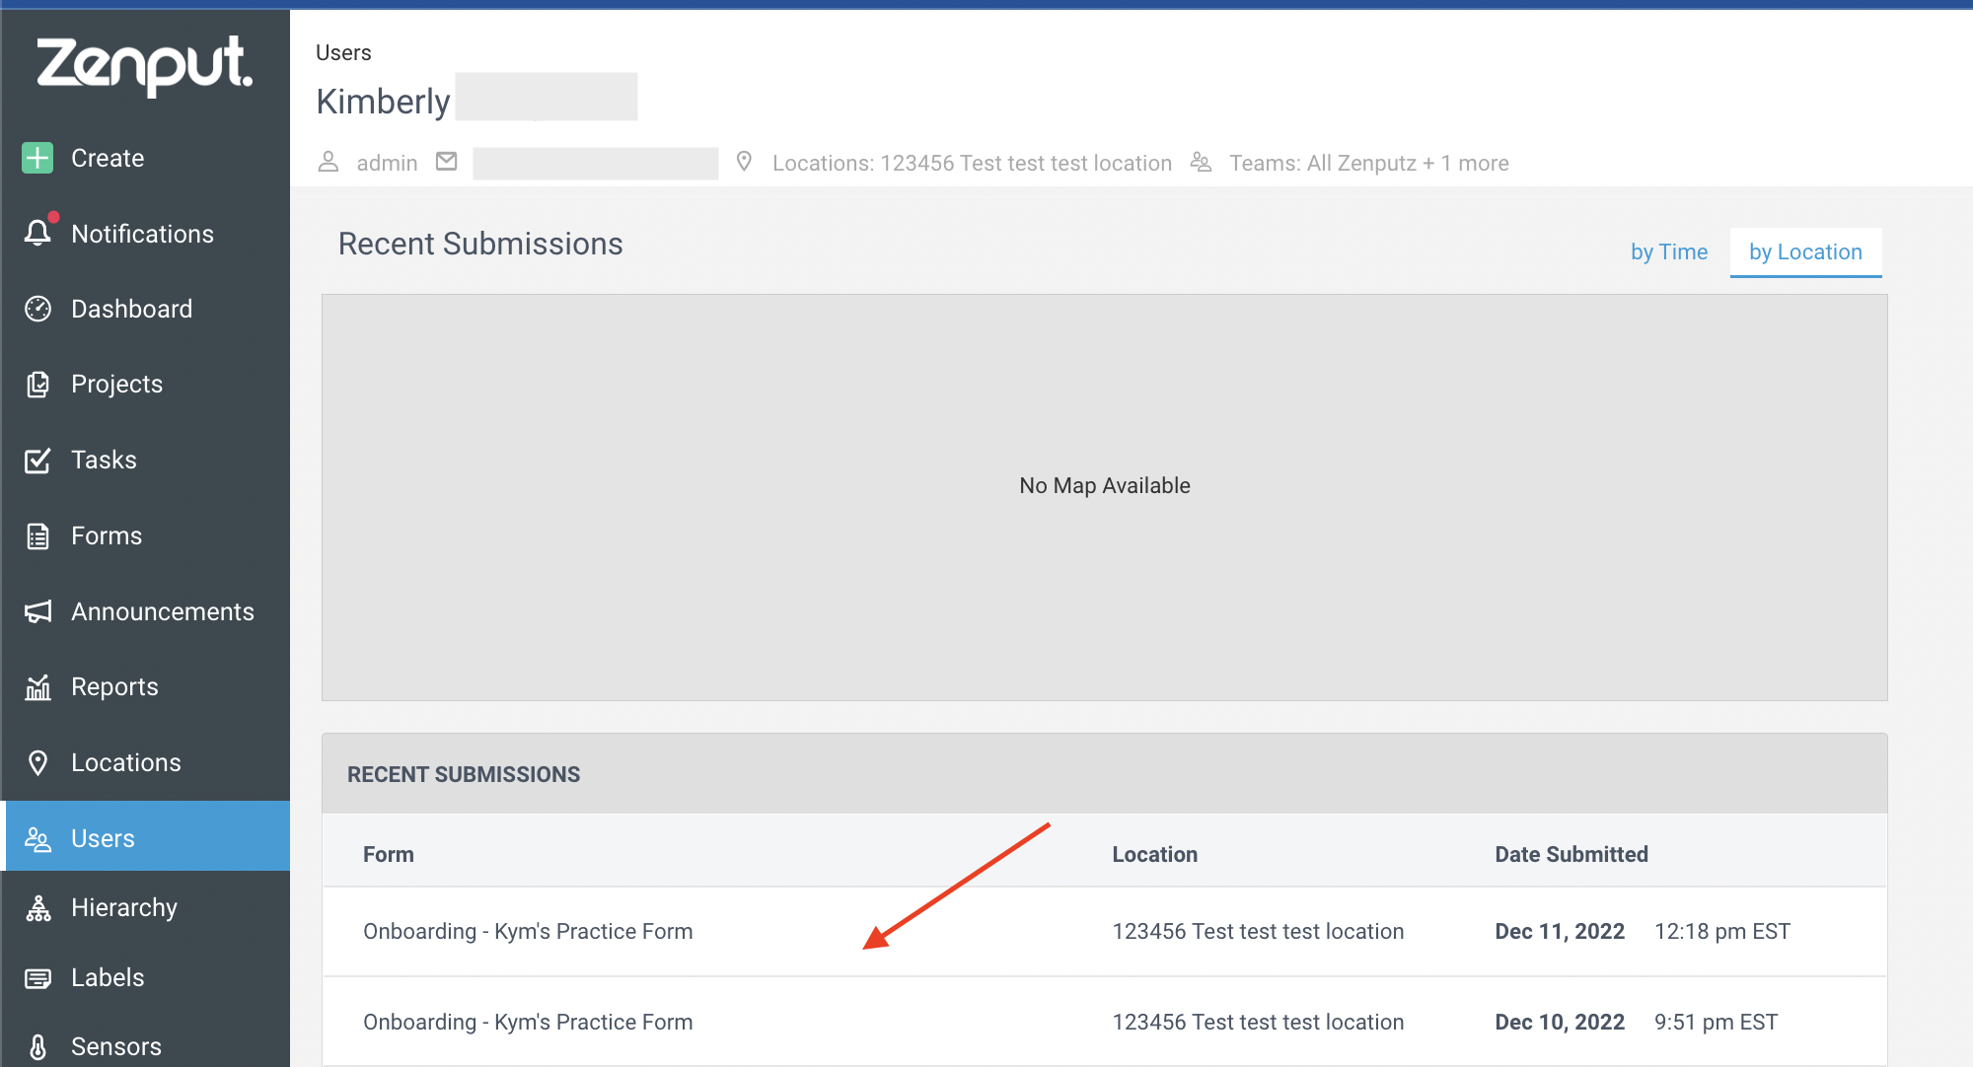Click the Users breadcrumb link
This screenshot has height=1067, width=1973.
point(343,52)
